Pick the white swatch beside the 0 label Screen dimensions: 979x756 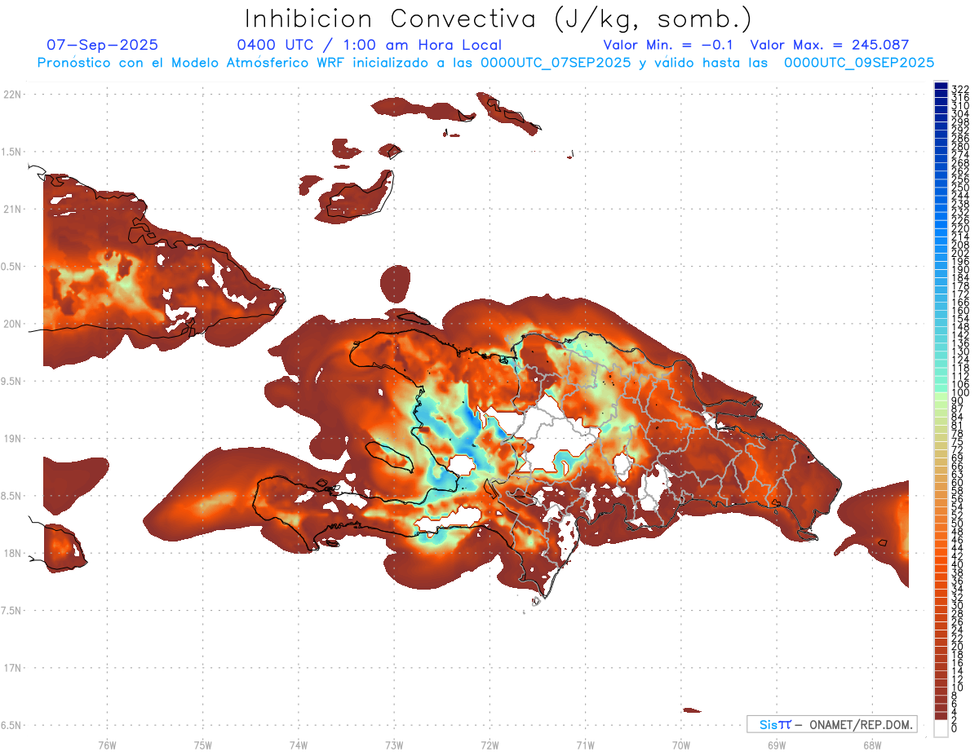pos(941,727)
